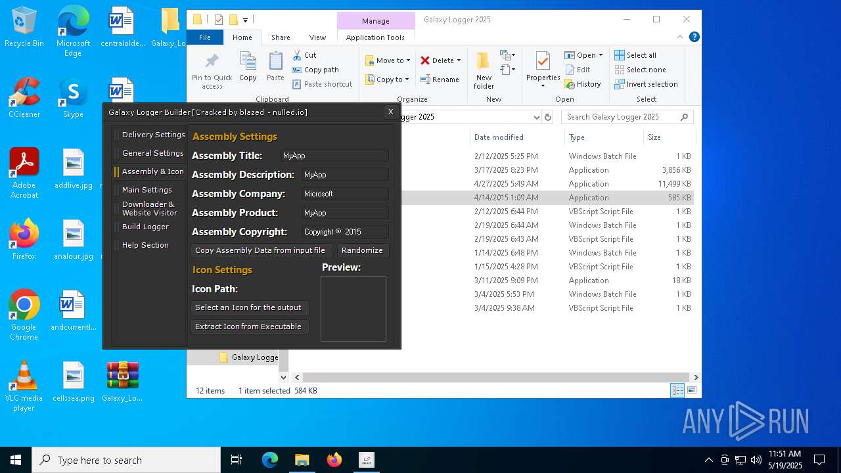
Task: Open CCleaner desktop icon
Action: click(24, 99)
